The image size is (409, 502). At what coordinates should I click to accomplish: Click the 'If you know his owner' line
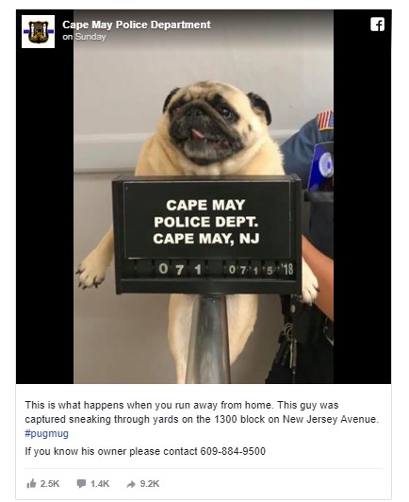145,451
